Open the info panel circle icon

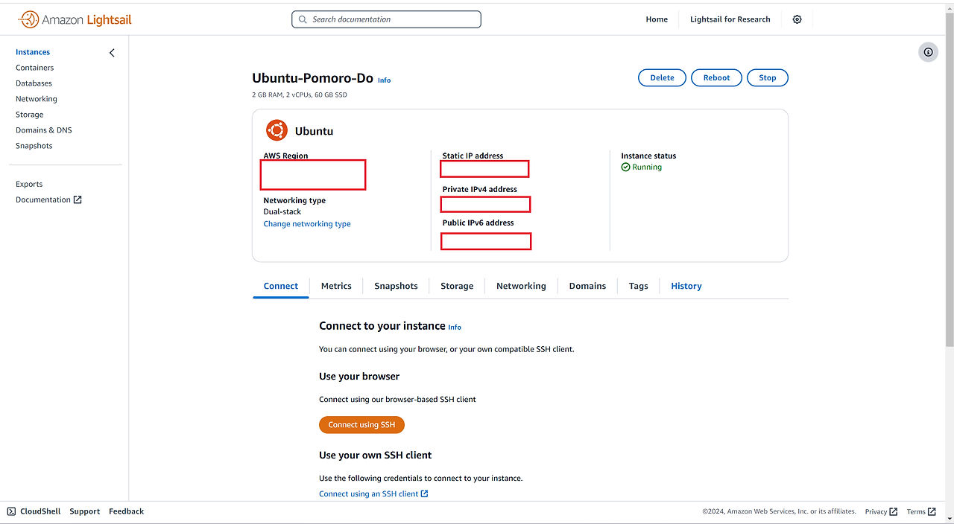(928, 52)
